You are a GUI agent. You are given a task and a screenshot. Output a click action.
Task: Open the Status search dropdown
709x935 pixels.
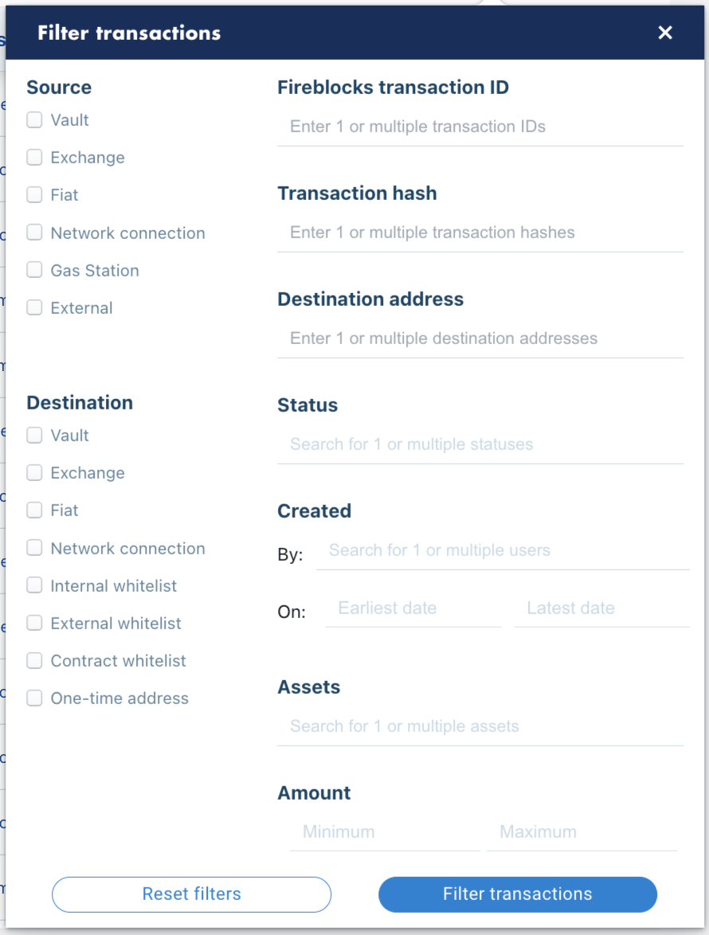[480, 445]
